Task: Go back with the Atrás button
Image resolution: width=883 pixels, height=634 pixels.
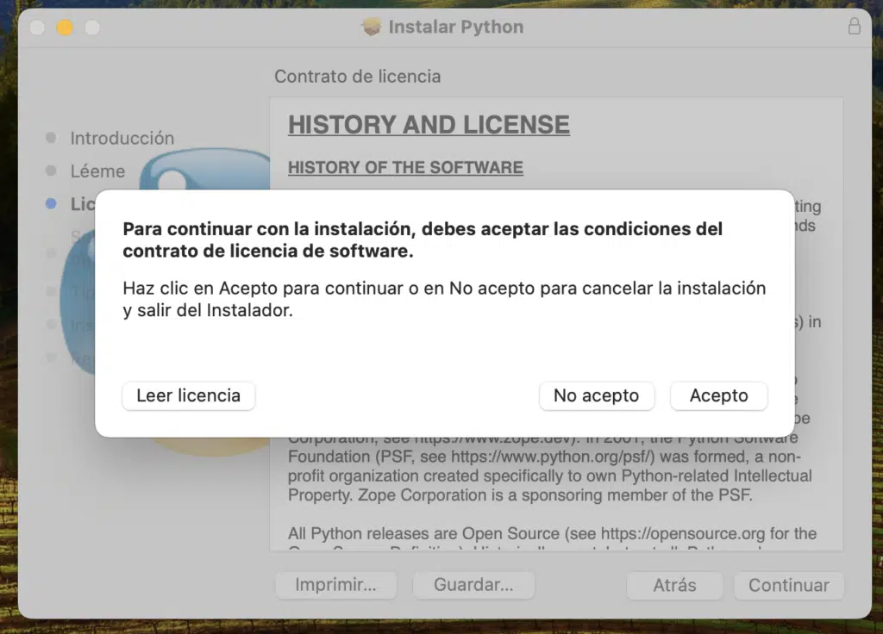Action: pos(674,585)
